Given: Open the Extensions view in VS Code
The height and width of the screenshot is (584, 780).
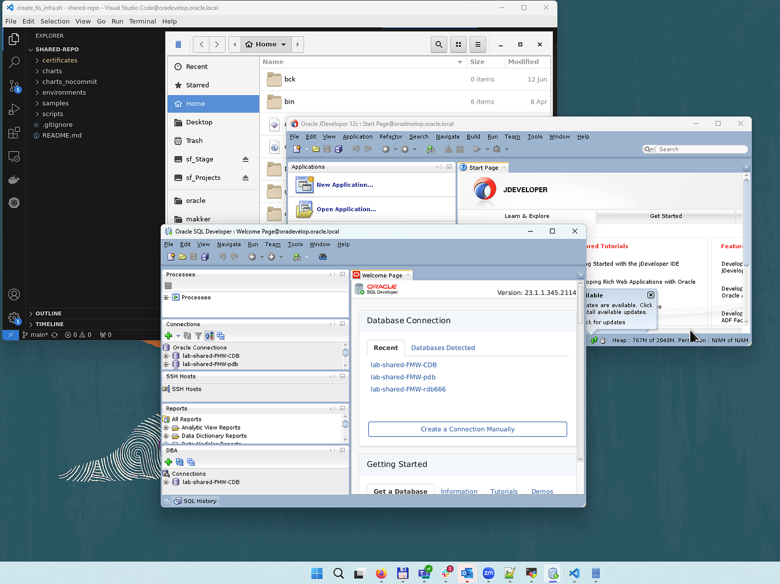Looking at the screenshot, I should [x=14, y=133].
